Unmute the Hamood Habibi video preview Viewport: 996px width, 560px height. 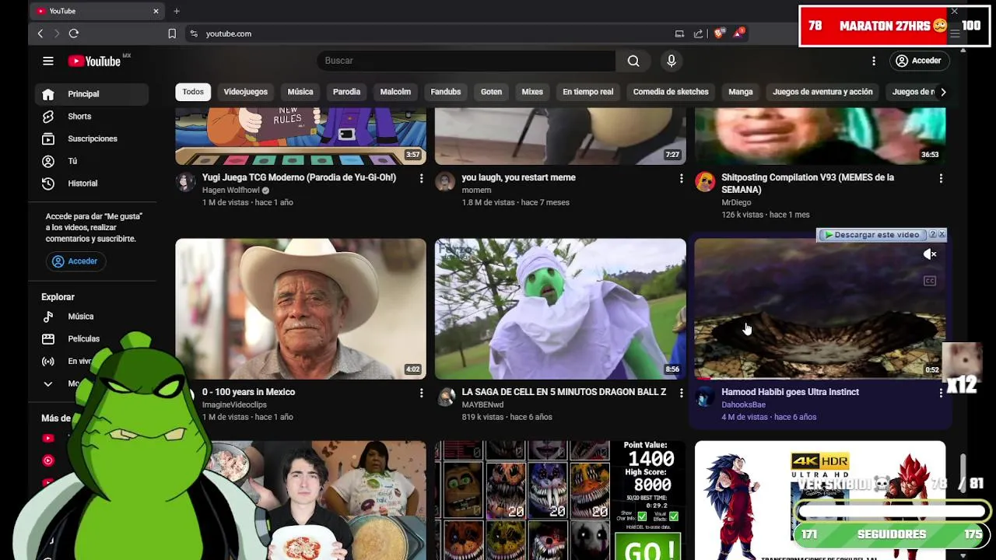[930, 254]
